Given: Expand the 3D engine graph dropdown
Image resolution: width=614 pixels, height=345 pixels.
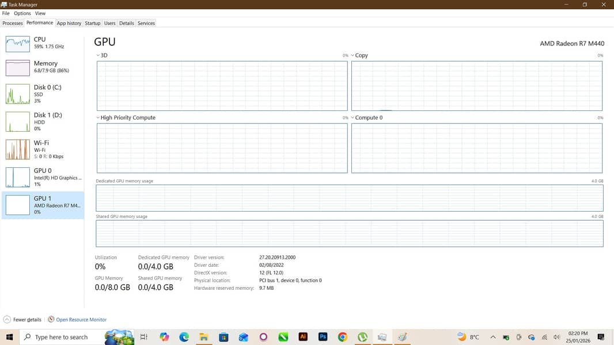Looking at the screenshot, I should (98, 55).
